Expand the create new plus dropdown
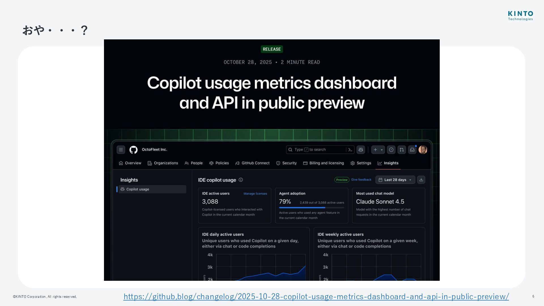 (378, 150)
